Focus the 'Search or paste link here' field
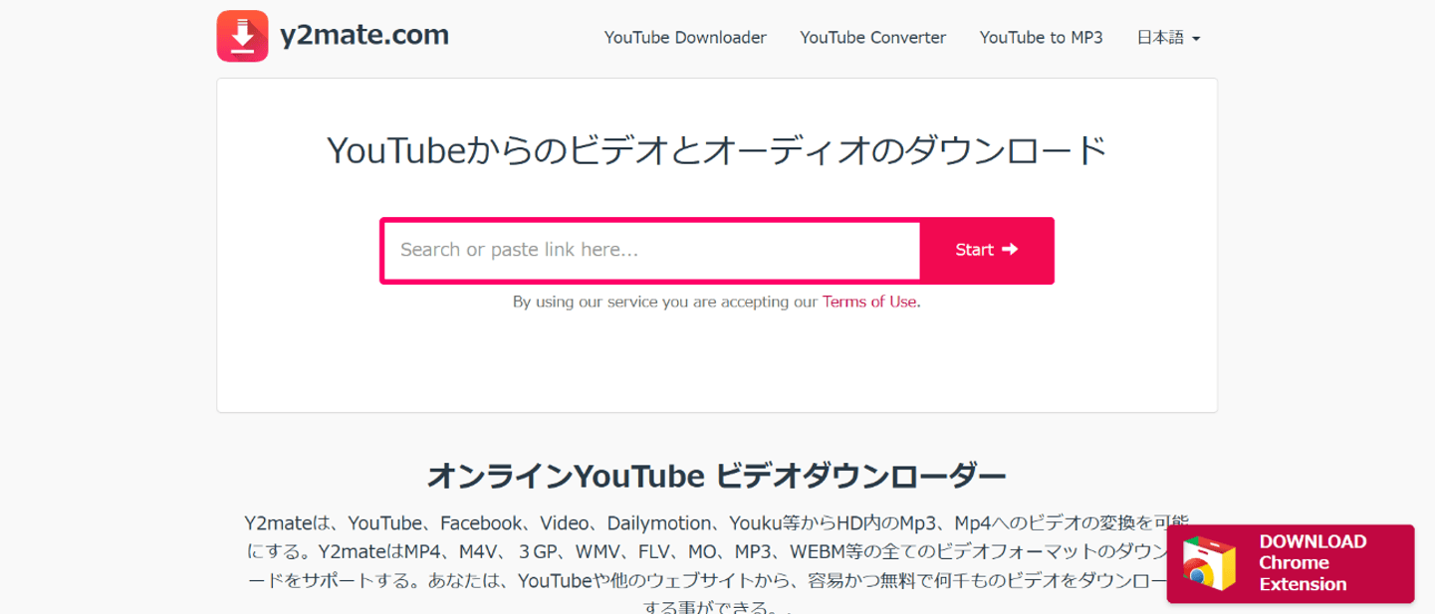 click(x=651, y=250)
